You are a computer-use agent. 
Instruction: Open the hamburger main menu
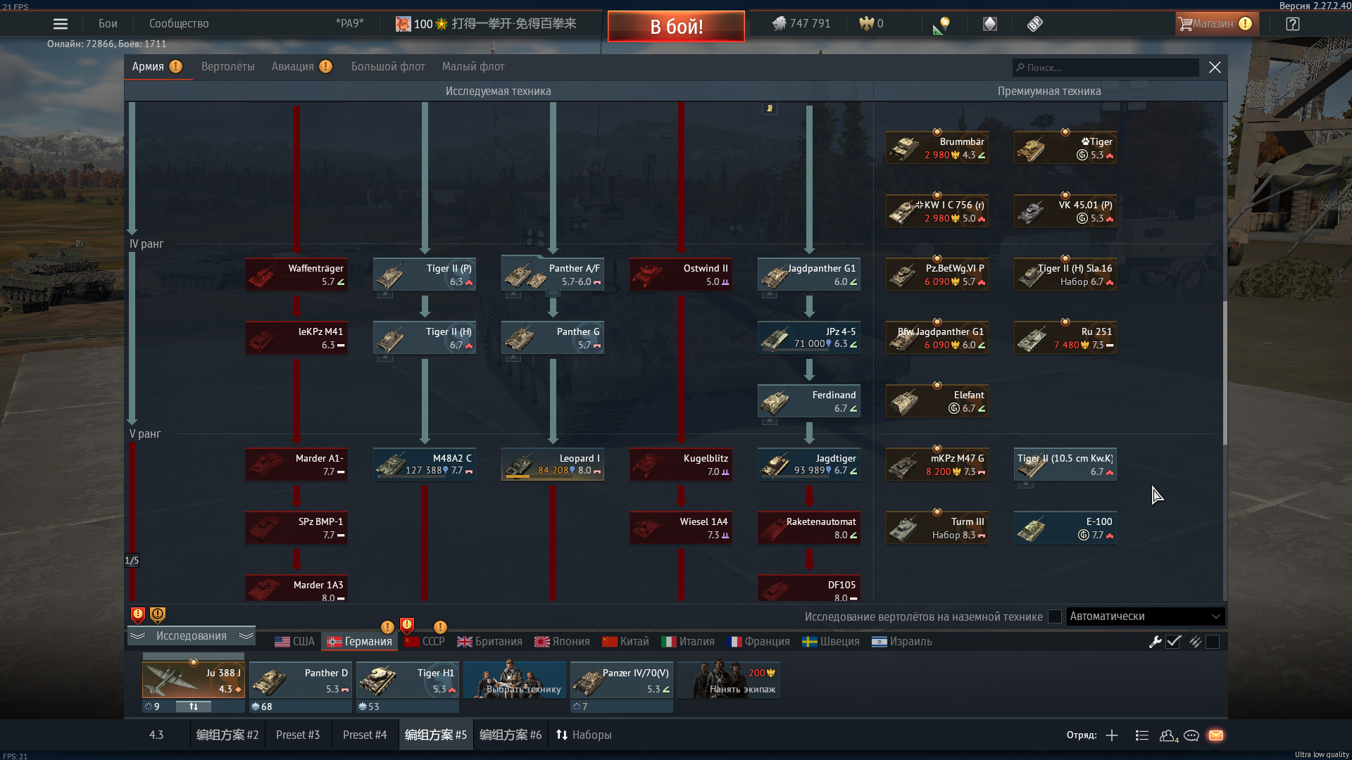61,24
